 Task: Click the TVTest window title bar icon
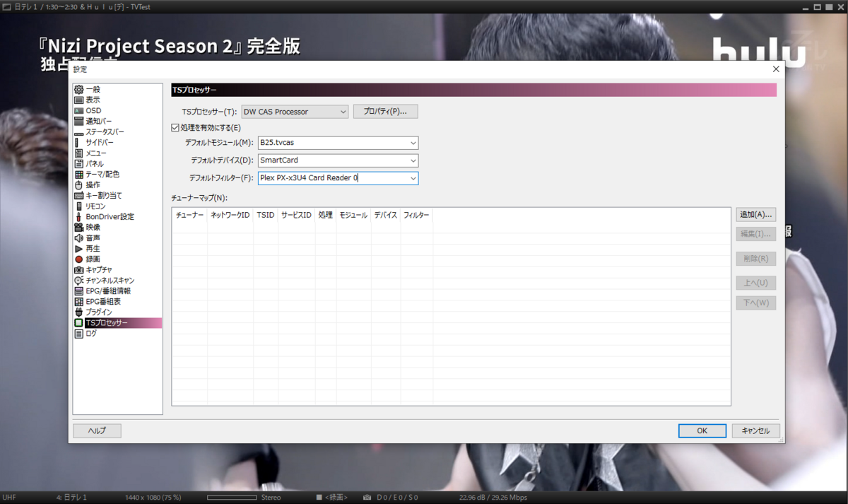6,6
